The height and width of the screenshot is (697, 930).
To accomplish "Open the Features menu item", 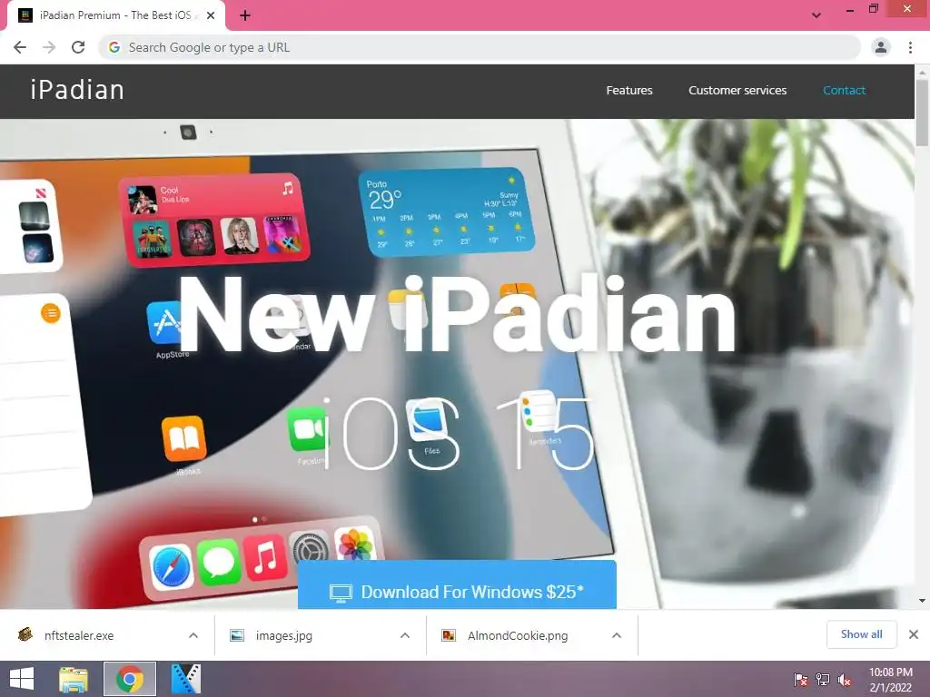I will pos(629,91).
